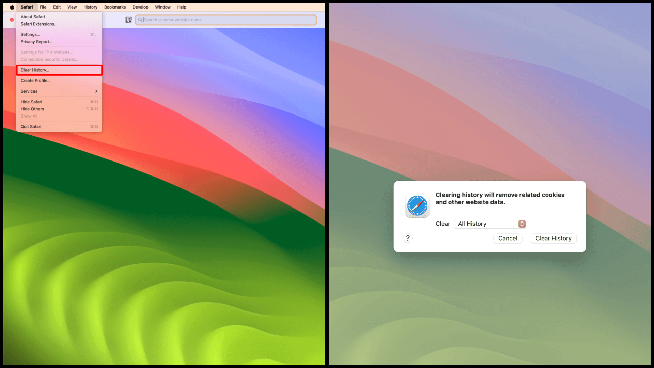Open the Develop menu
Viewport: 654px width, 368px height.
coord(140,7)
